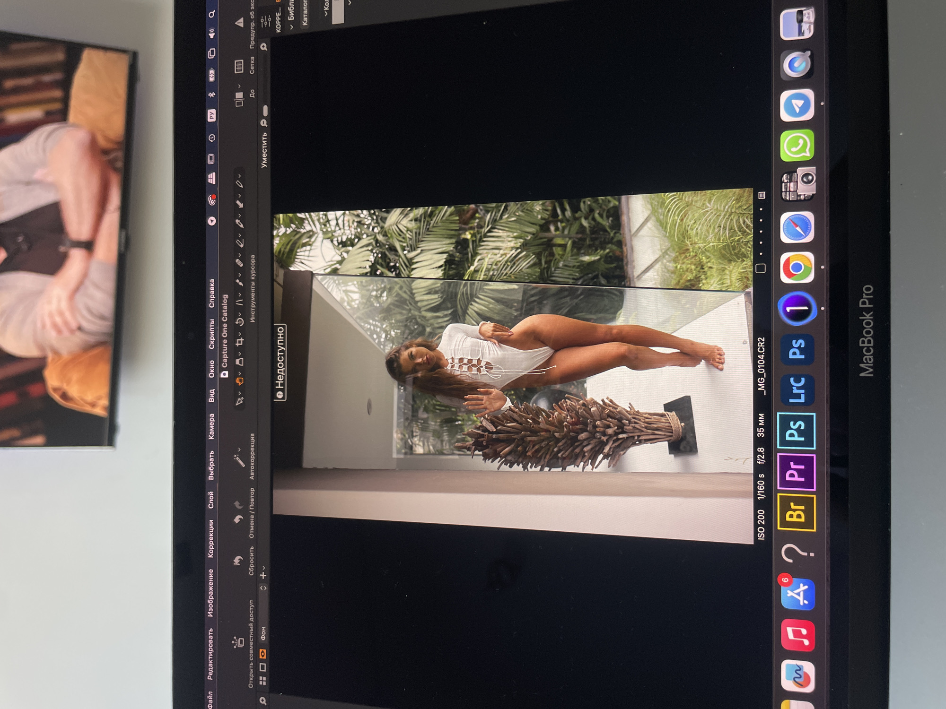Select the eraser cursor tool
Viewport: 946px width, 709px height.
(x=239, y=242)
